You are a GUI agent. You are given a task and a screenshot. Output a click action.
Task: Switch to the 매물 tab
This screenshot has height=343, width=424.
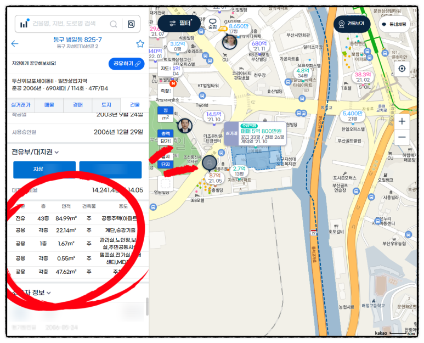tap(49, 105)
